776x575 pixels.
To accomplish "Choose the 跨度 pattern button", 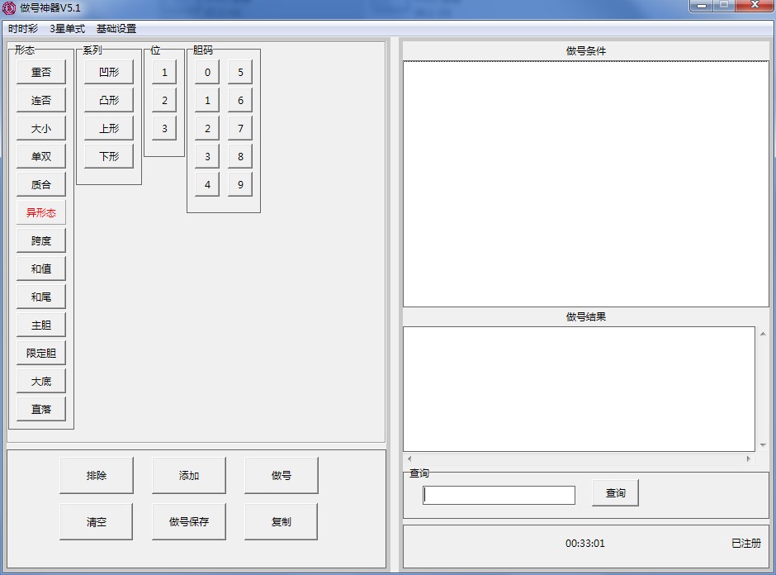I will [x=41, y=241].
